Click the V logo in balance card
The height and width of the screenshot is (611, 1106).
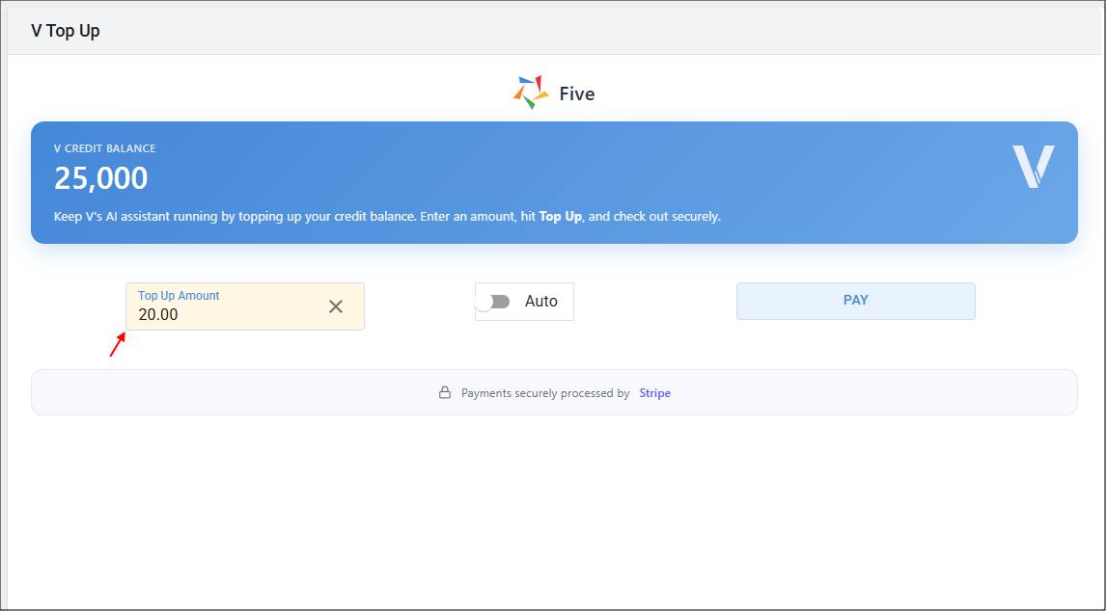1034,167
